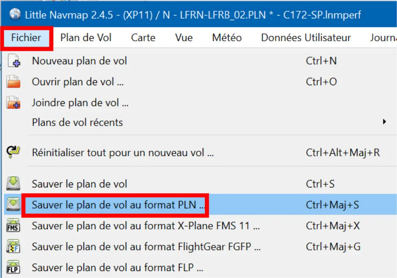
Task: Click the new flight plan document icon
Action: click(14, 61)
